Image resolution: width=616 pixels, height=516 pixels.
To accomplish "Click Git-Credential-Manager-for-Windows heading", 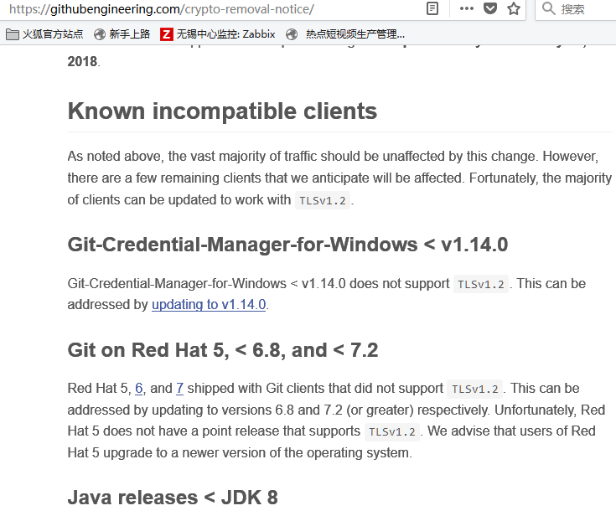I will point(287,245).
